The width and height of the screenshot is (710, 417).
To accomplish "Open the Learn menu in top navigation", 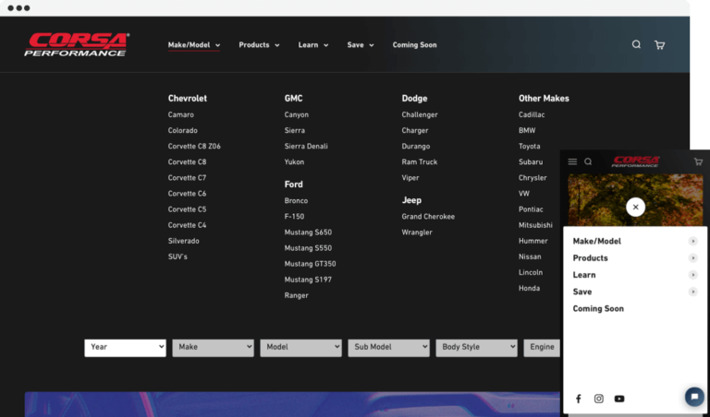I will tap(312, 44).
